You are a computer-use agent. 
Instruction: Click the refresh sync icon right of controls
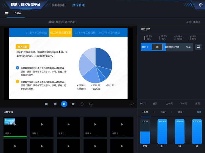point(132,104)
